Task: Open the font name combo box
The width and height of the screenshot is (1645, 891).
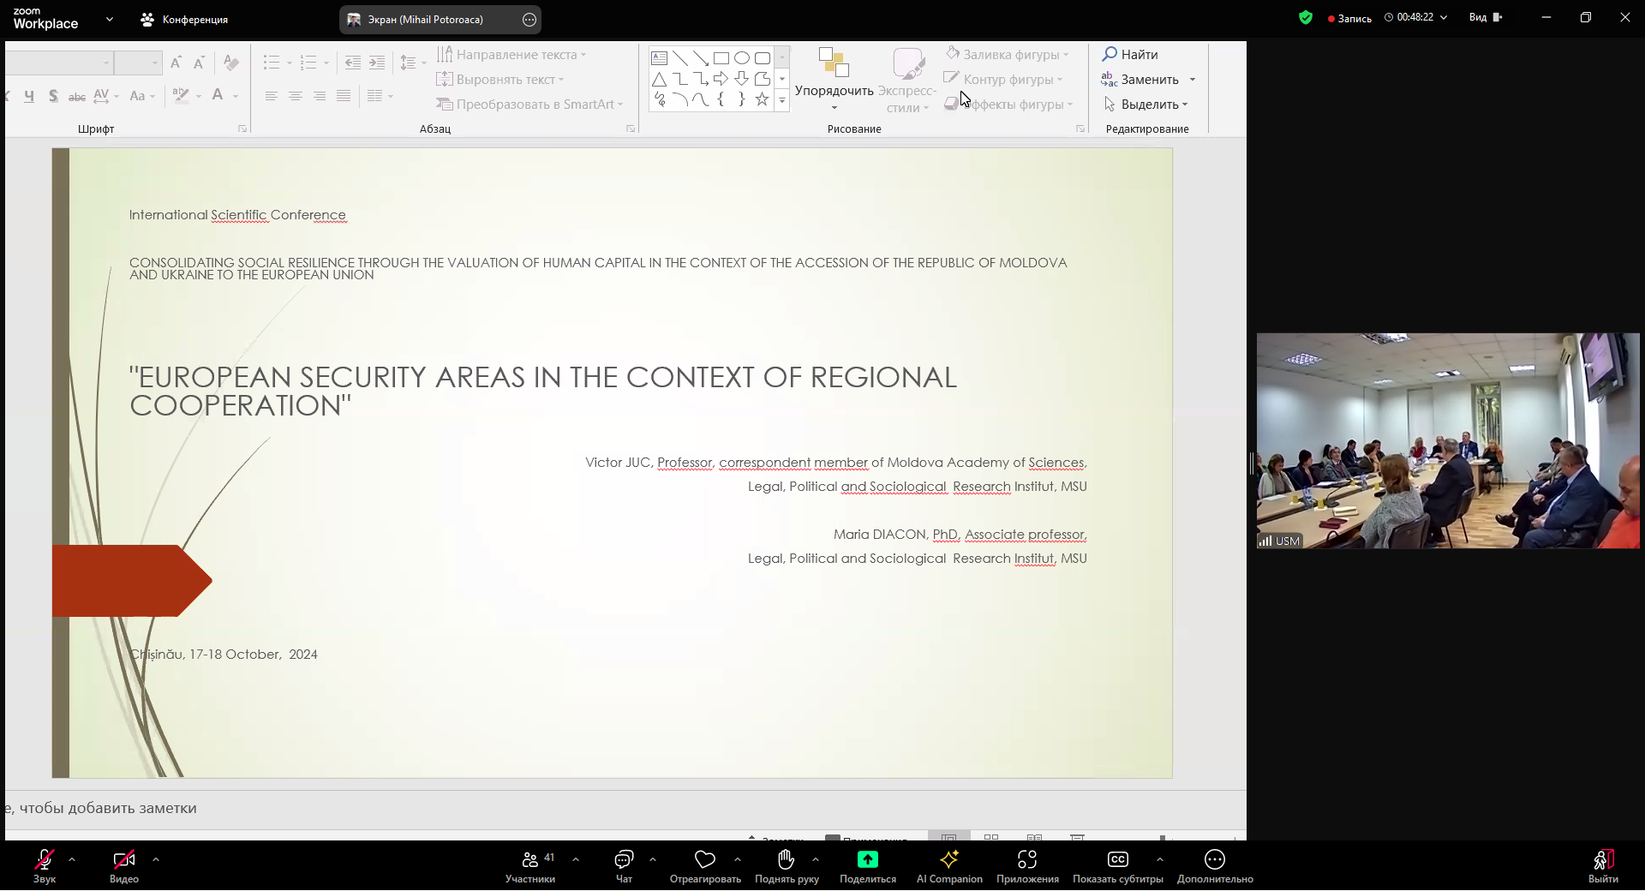Action: pos(59,63)
